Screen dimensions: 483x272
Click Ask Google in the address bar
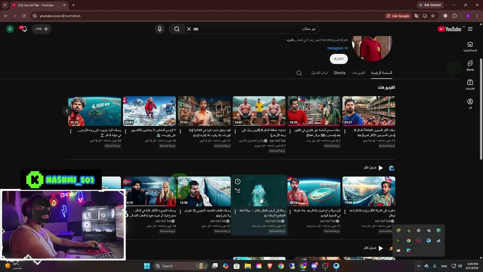398,16
